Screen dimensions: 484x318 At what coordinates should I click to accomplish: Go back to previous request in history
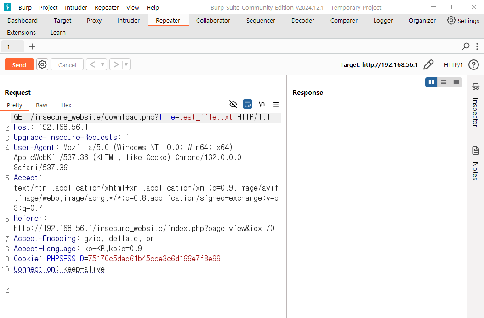[92, 64]
